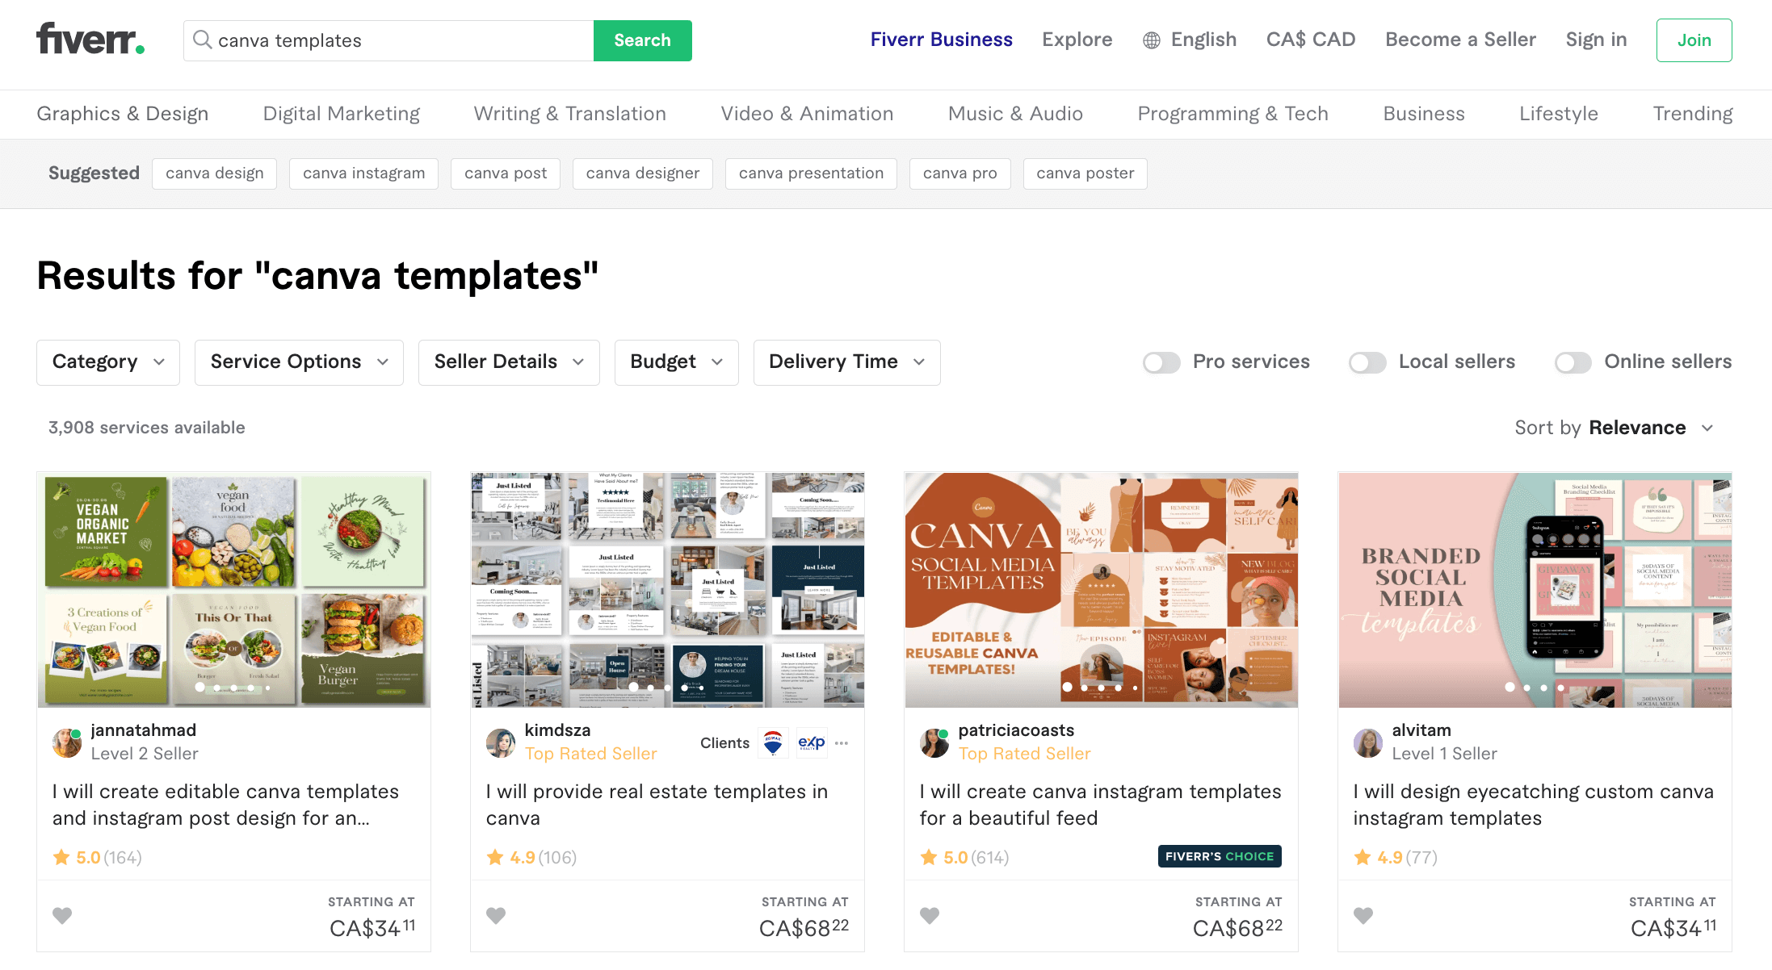Click patriciacoasts seller avatar
Screen dimensions: 1772x970
pyautogui.click(x=934, y=742)
